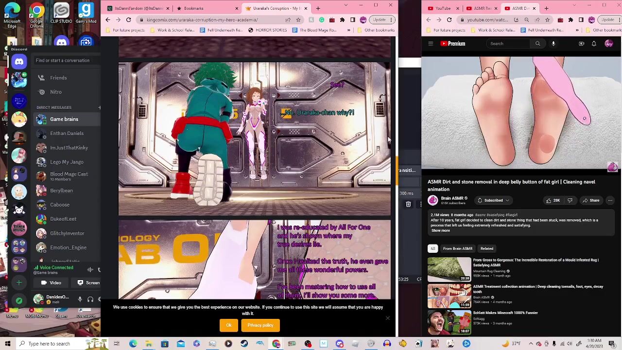This screenshot has width=622, height=350.
Task: Dislike the YouTube video
Action: (x=570, y=200)
